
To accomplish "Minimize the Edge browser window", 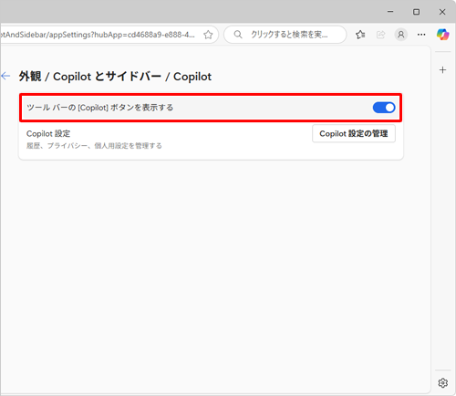I will pyautogui.click(x=390, y=12).
